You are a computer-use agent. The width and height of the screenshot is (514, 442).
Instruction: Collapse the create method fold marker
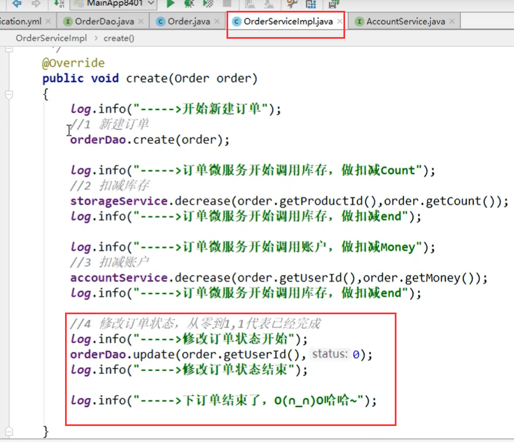[9, 95]
